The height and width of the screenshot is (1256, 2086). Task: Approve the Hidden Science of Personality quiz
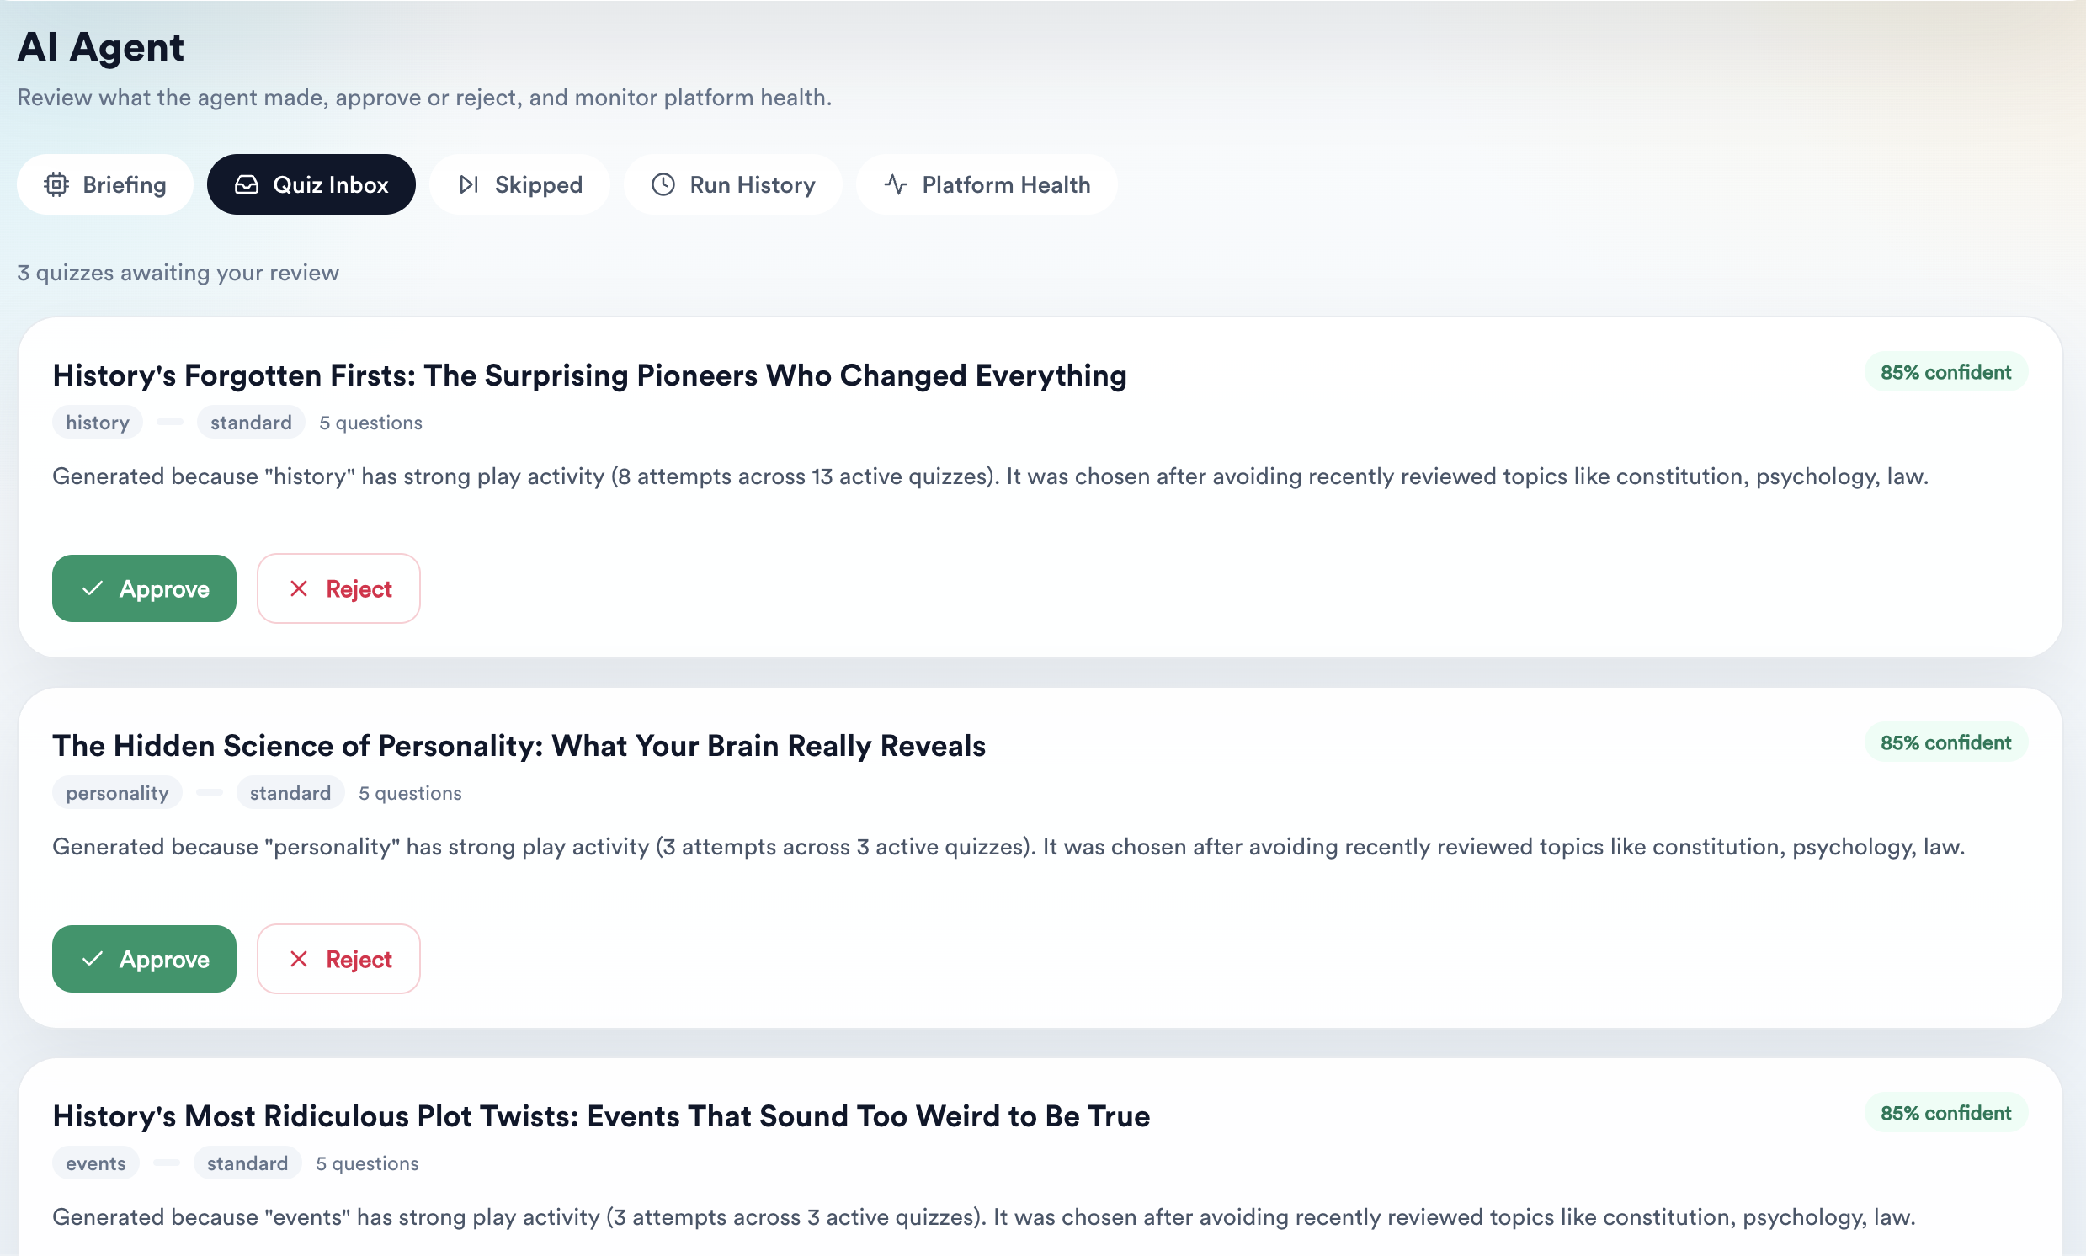click(143, 959)
